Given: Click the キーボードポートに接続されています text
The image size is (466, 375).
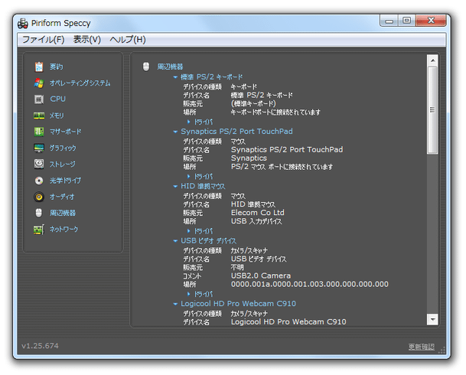Looking at the screenshot, I should 275,112.
